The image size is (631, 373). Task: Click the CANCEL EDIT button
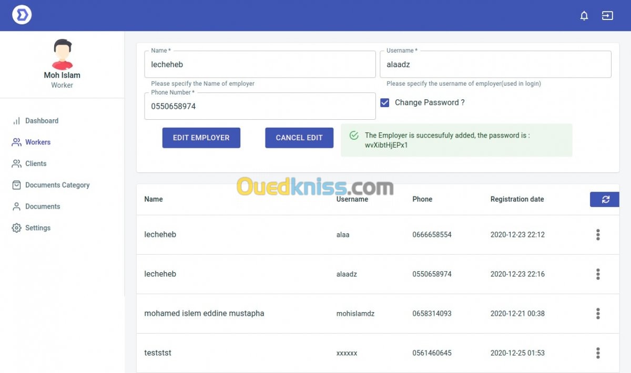pyautogui.click(x=299, y=138)
